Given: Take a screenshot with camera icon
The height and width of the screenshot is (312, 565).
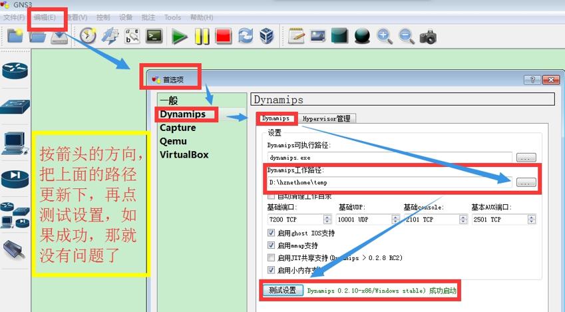Looking at the screenshot, I should [x=428, y=37].
